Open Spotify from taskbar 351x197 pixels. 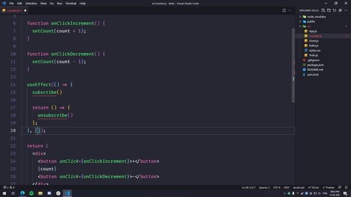[31, 193]
